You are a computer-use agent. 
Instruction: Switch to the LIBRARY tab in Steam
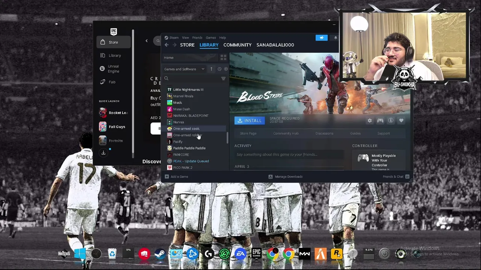click(x=209, y=45)
